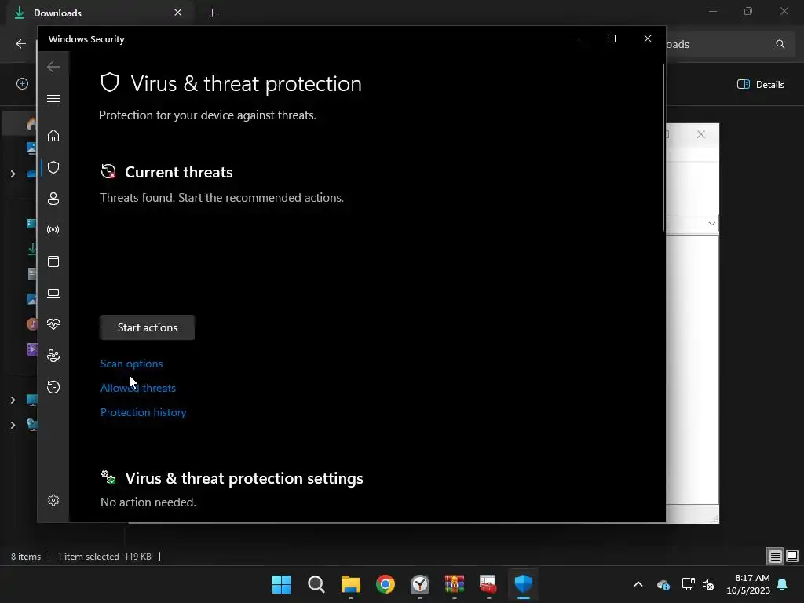Open the Allowed threats link
Viewport: 804px width, 603px height.
click(138, 388)
